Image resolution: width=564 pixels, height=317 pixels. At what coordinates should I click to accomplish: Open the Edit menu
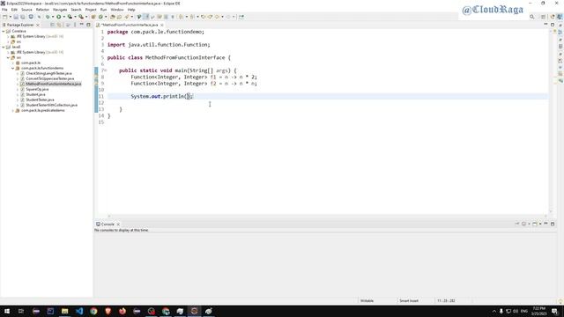pos(14,10)
